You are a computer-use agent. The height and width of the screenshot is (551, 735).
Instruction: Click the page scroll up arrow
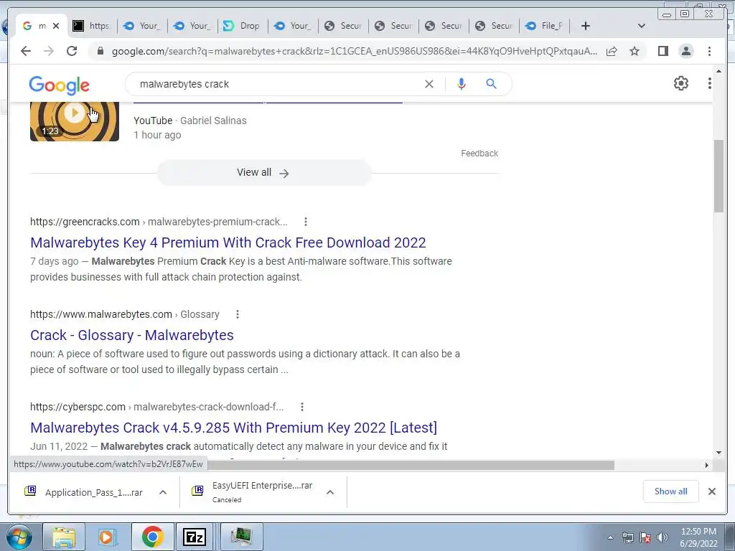[x=718, y=71]
